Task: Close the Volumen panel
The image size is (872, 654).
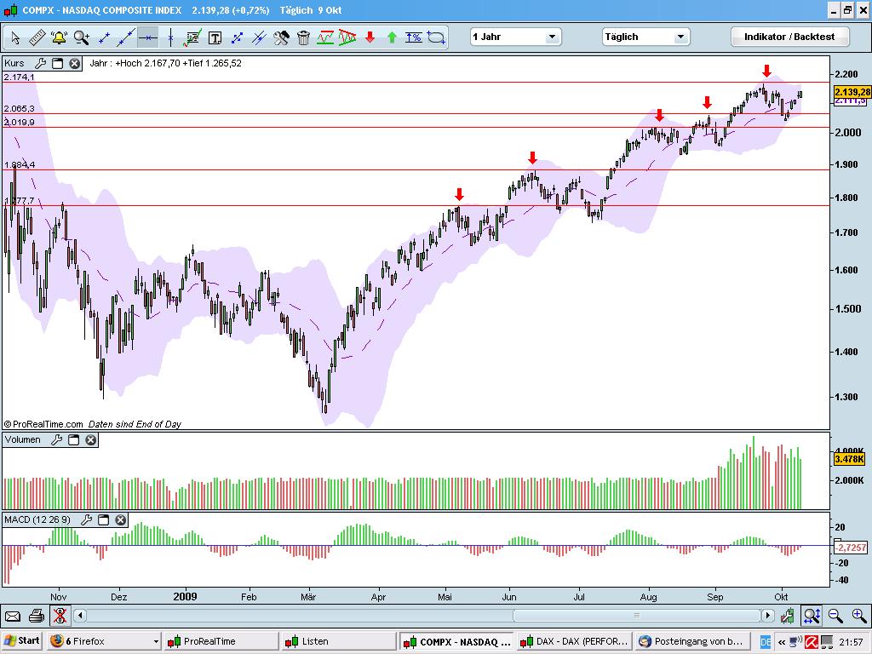Action: click(x=90, y=440)
